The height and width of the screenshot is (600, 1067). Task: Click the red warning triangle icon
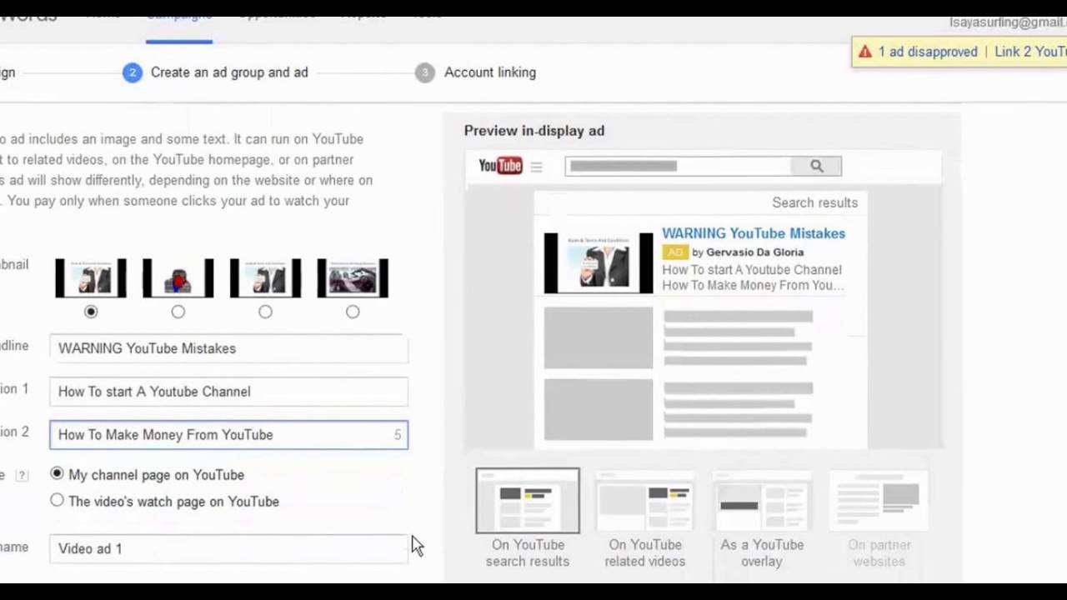(865, 52)
